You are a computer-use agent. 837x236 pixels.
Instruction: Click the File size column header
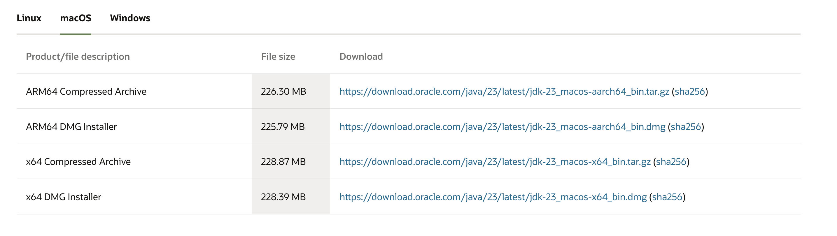point(278,57)
